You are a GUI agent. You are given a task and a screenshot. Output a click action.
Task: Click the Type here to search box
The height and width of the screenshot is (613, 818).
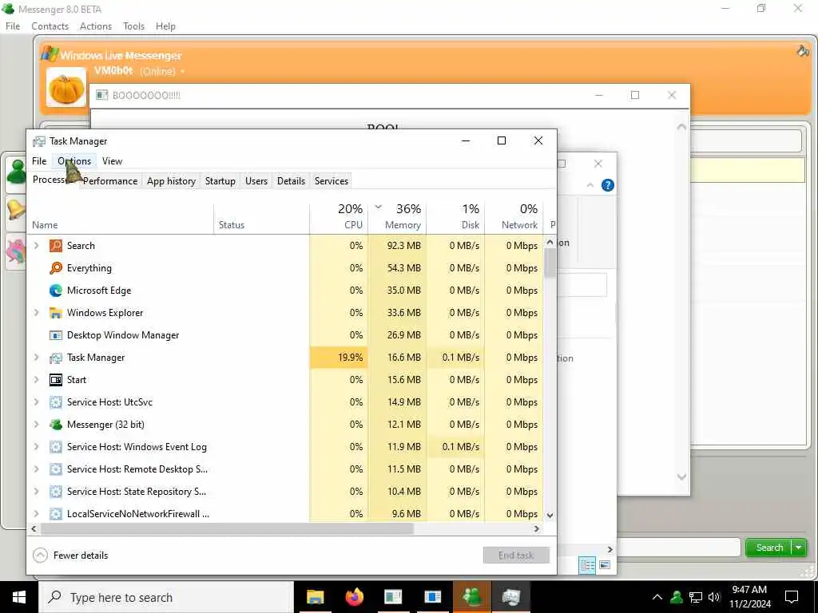click(166, 597)
